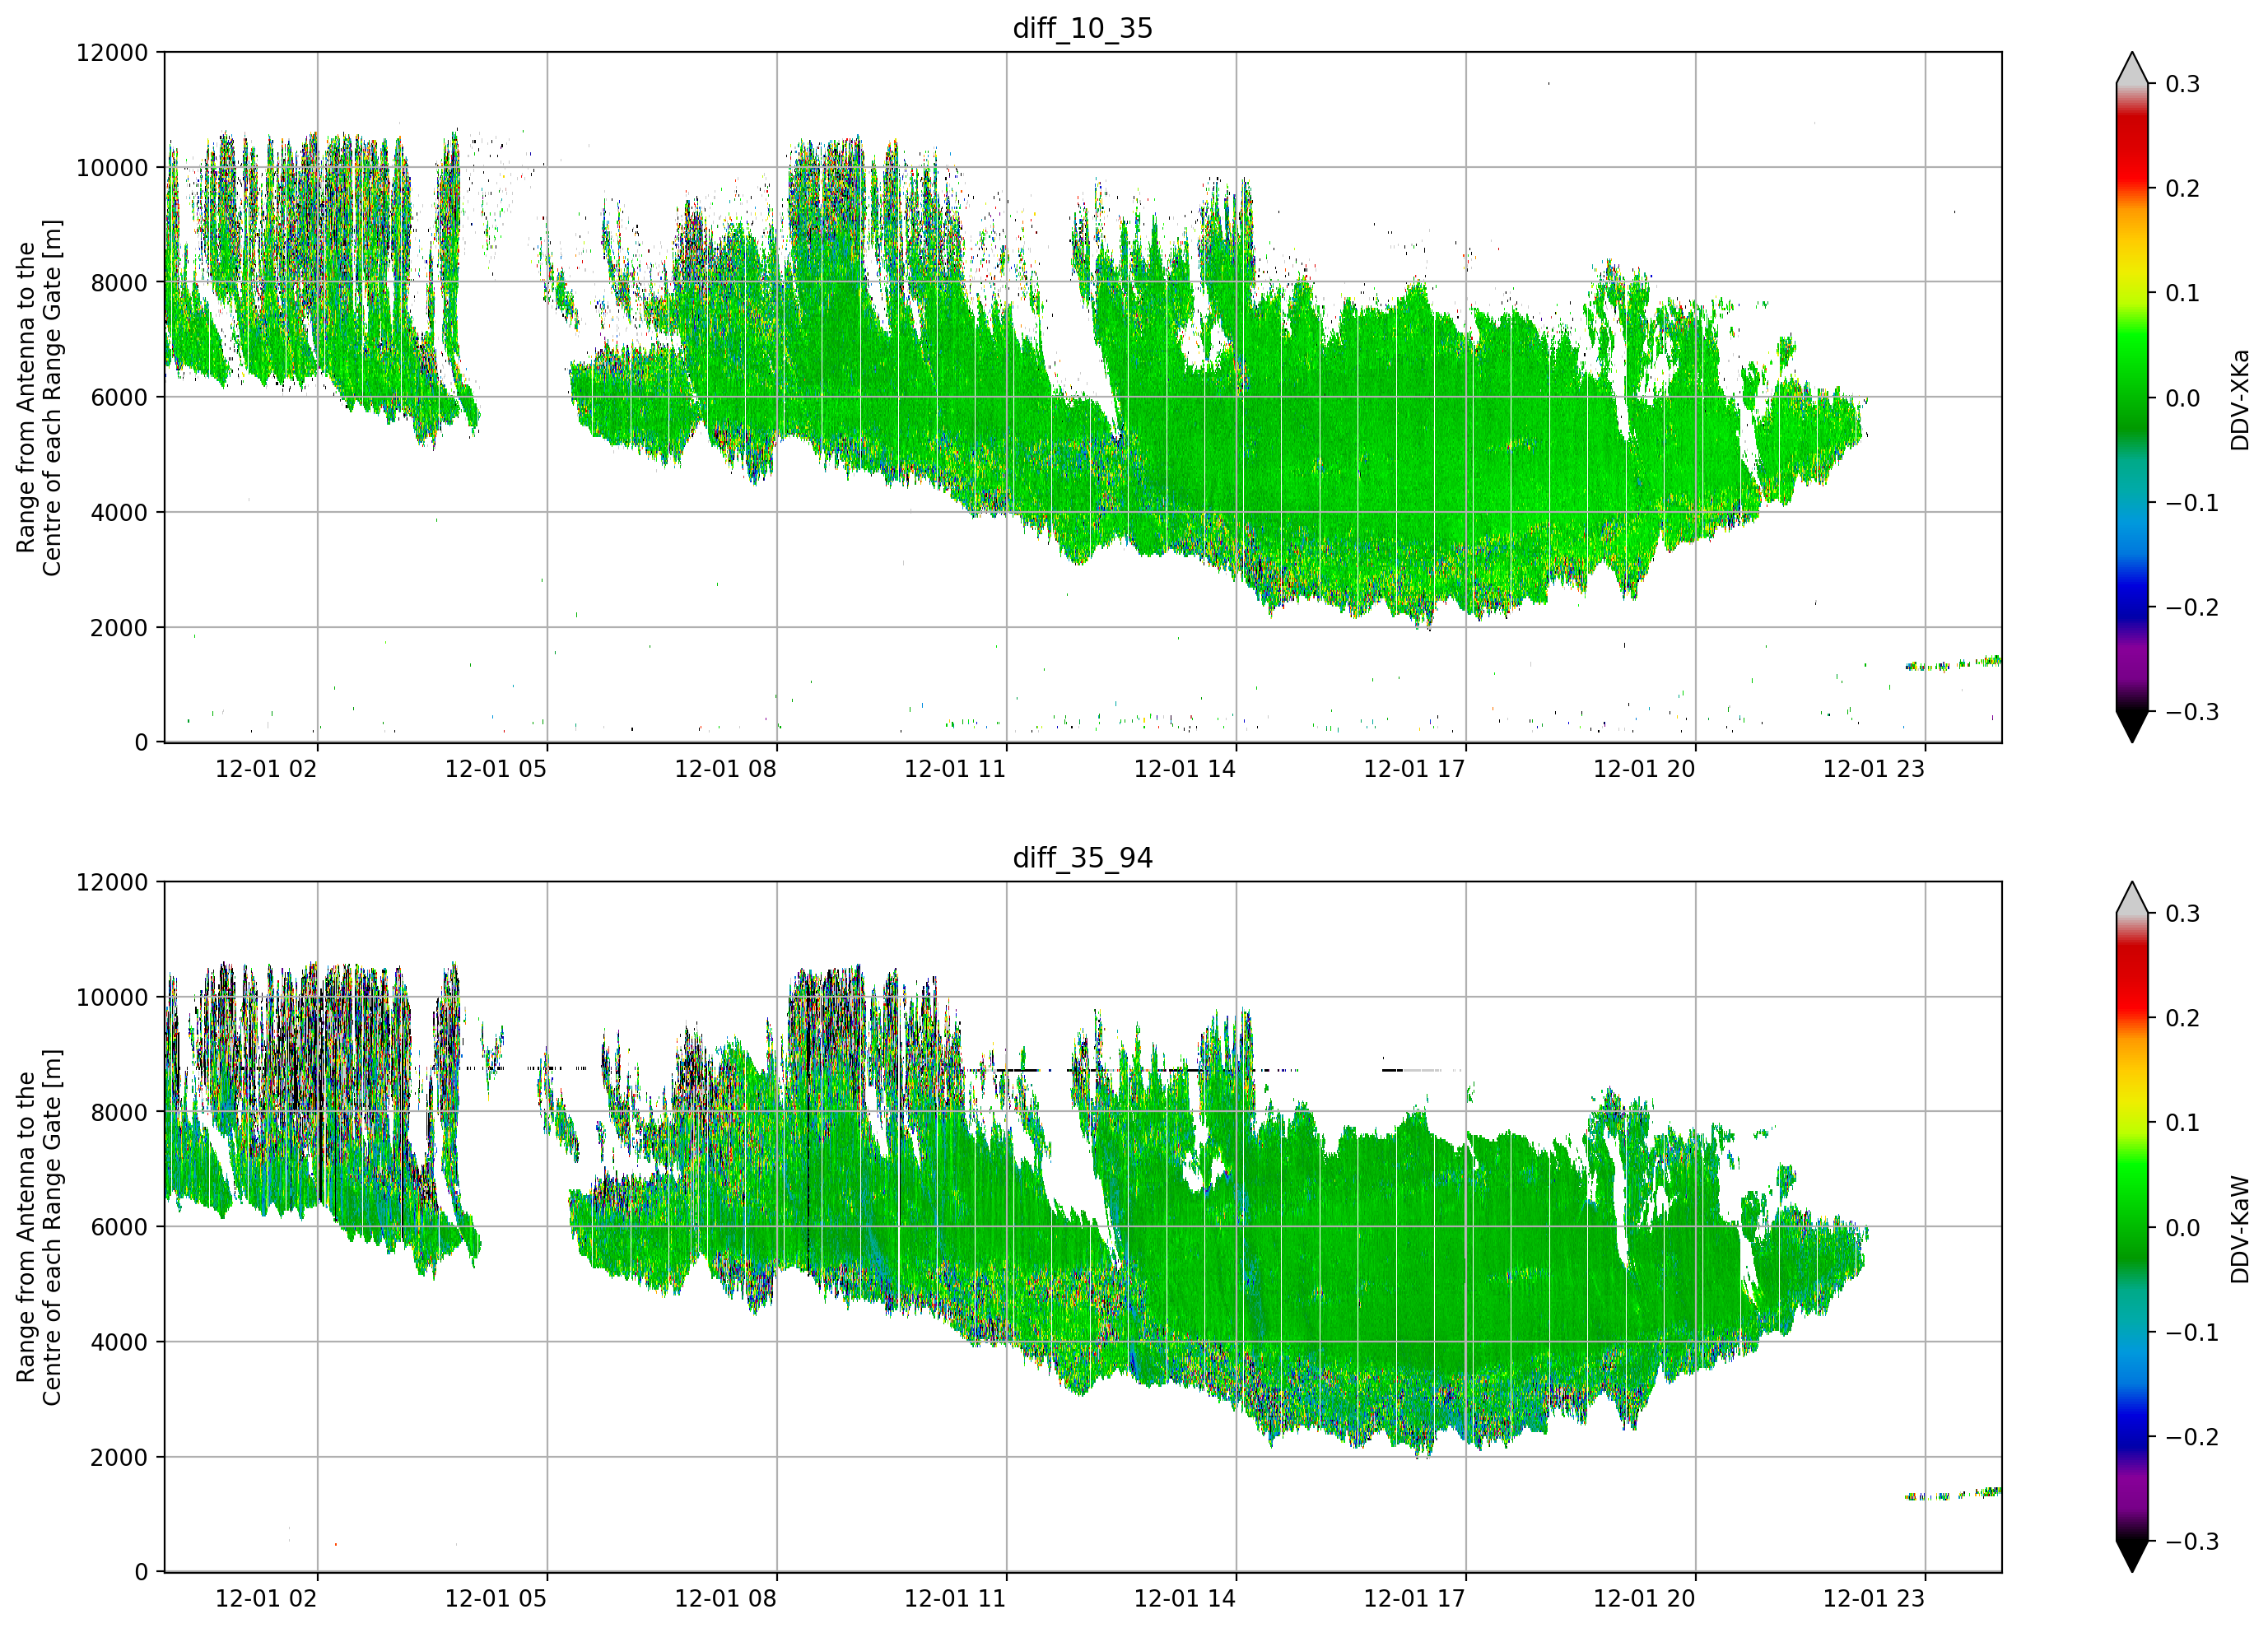Click the 0.2 red region on DDV-XKa colorbar
The image size is (2268, 1628).
2132,187
